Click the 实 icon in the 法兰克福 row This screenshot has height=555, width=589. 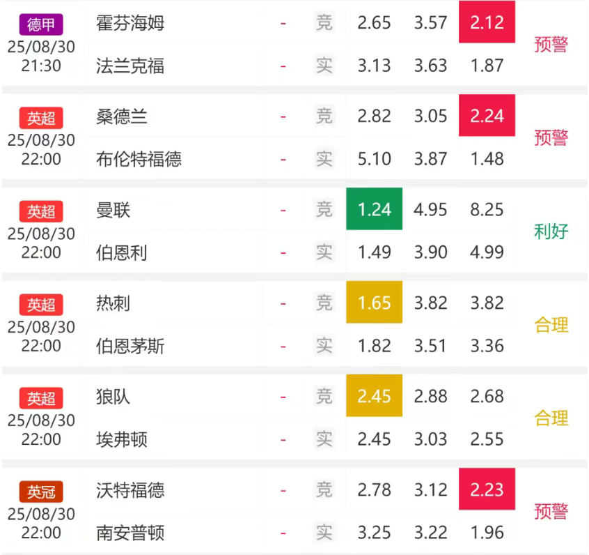324,66
